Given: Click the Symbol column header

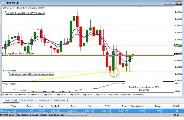Looking at the screenshot, I should (x=55, y=106).
